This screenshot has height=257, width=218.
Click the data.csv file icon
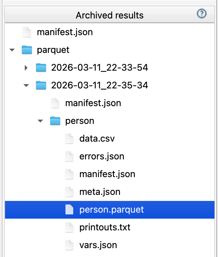[69, 138]
